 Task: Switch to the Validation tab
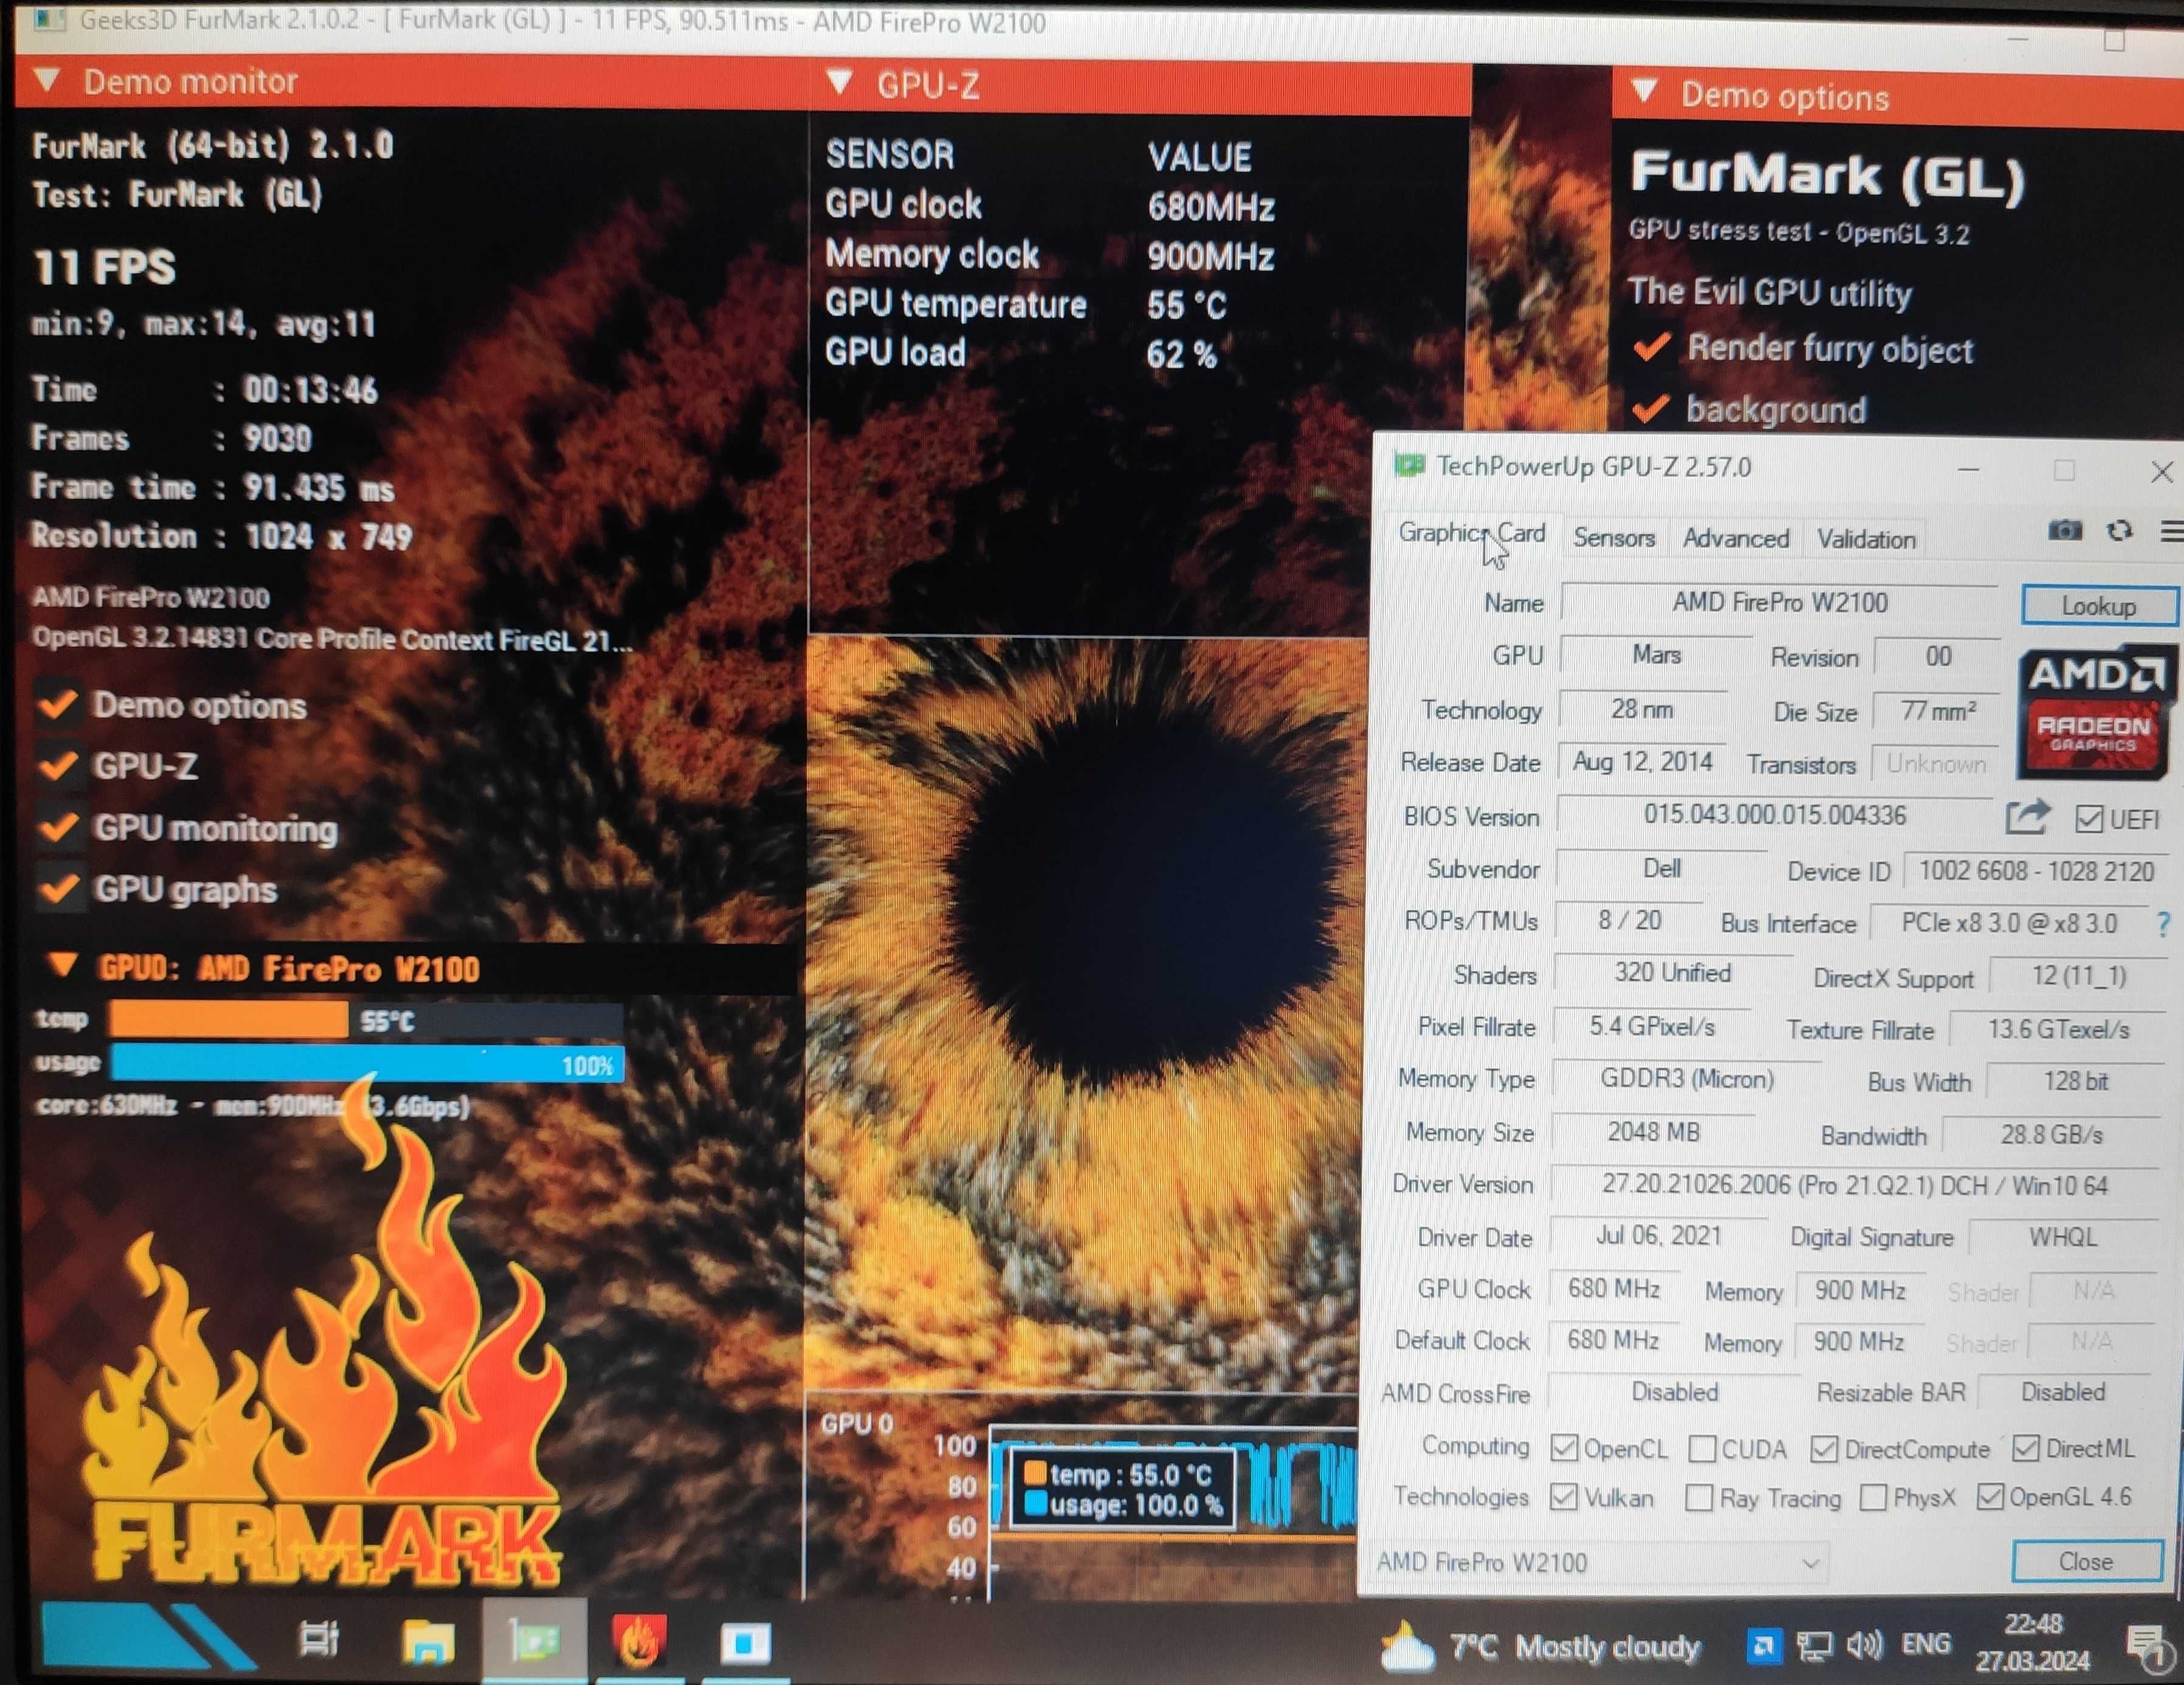click(1866, 539)
